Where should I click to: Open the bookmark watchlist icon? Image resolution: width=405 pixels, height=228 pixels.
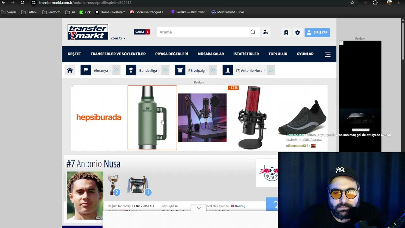pos(286,32)
